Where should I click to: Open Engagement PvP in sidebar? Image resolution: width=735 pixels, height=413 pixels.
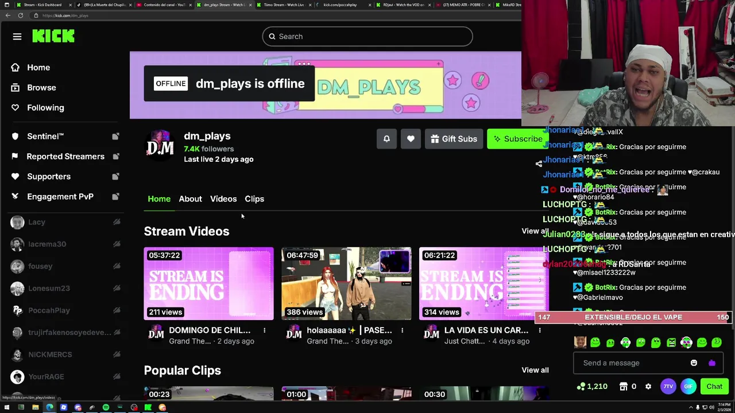pos(60,197)
